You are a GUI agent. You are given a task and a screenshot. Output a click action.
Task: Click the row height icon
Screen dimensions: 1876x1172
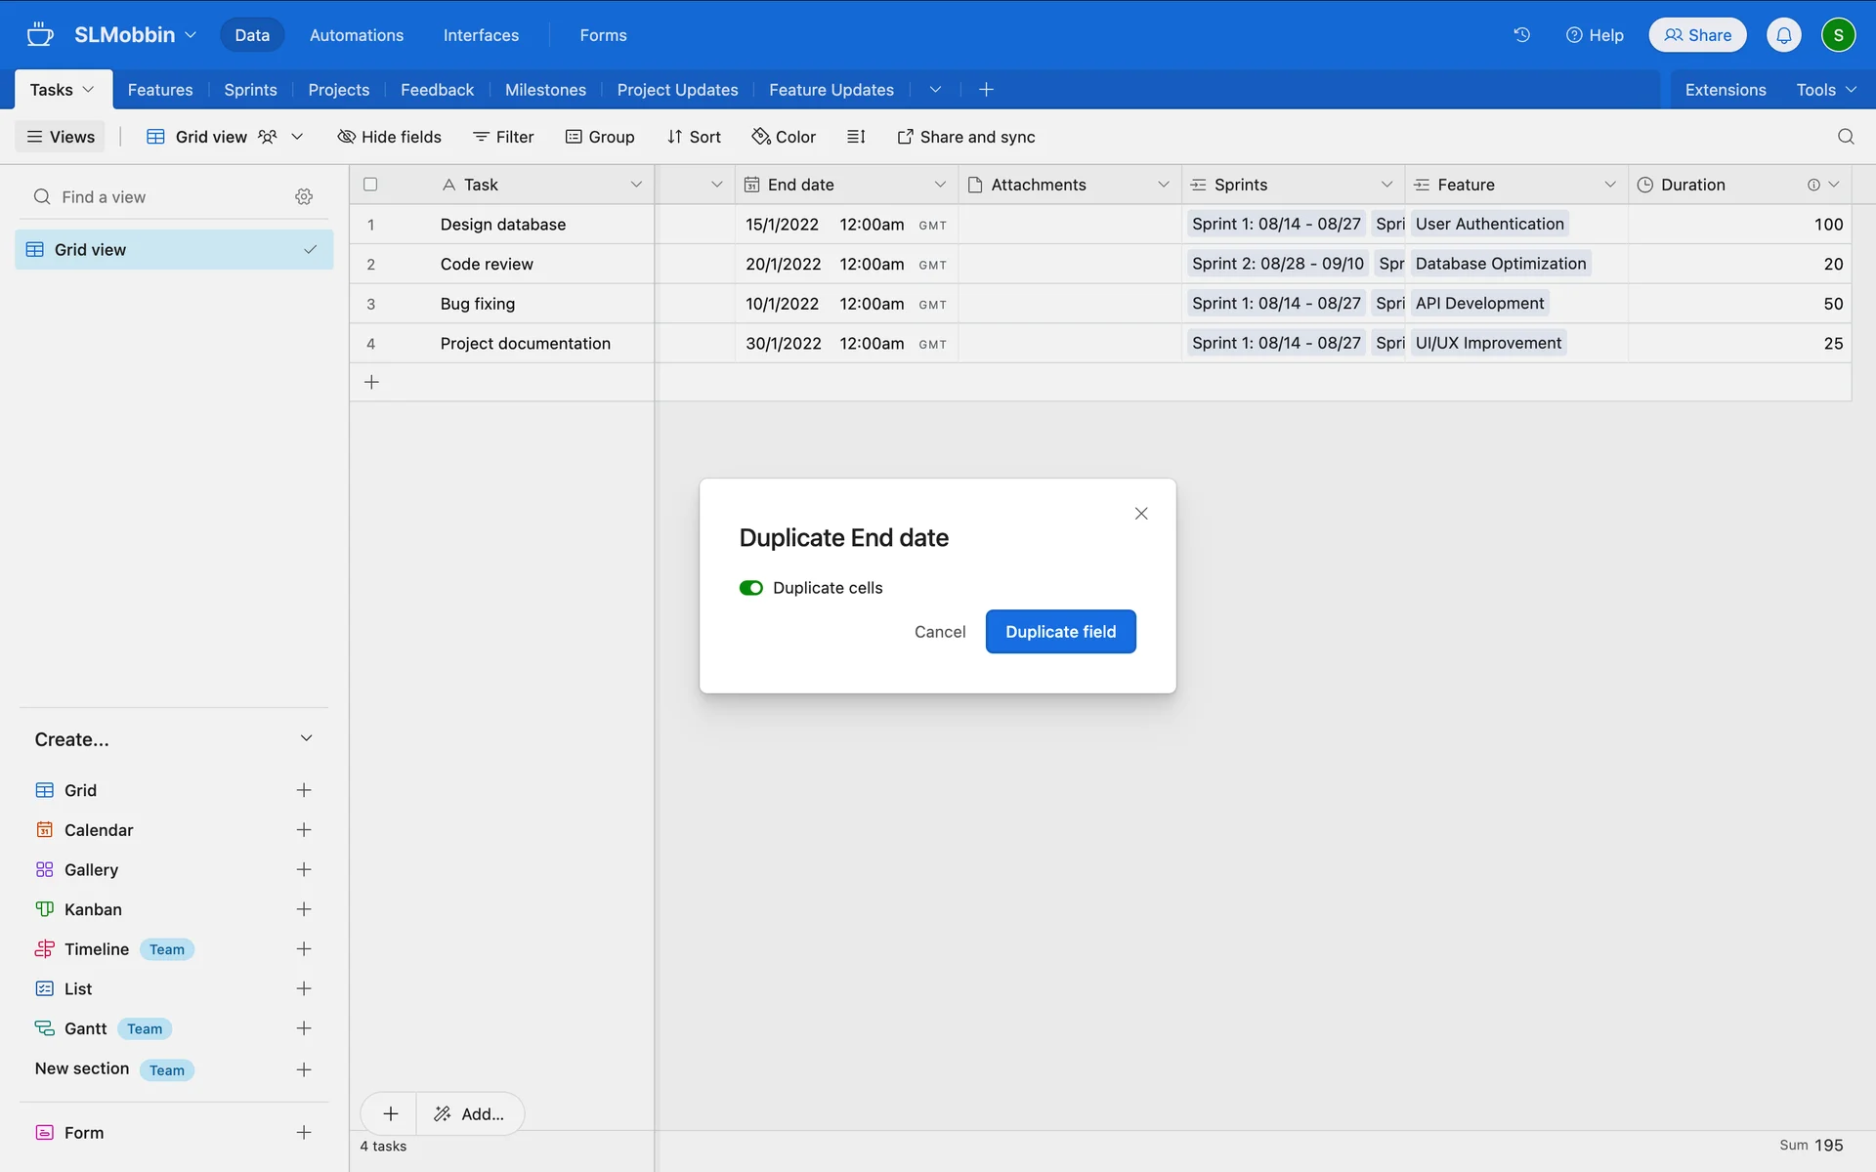coord(856,137)
